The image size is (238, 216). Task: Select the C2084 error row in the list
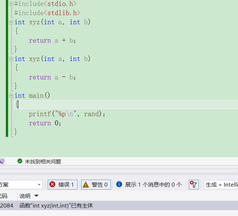pos(119,205)
